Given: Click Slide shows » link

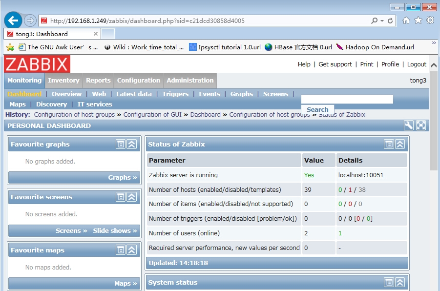Looking at the screenshot, I should (x=115, y=230).
